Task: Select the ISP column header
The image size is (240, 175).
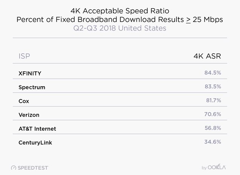Action: pyautogui.click(x=24, y=56)
